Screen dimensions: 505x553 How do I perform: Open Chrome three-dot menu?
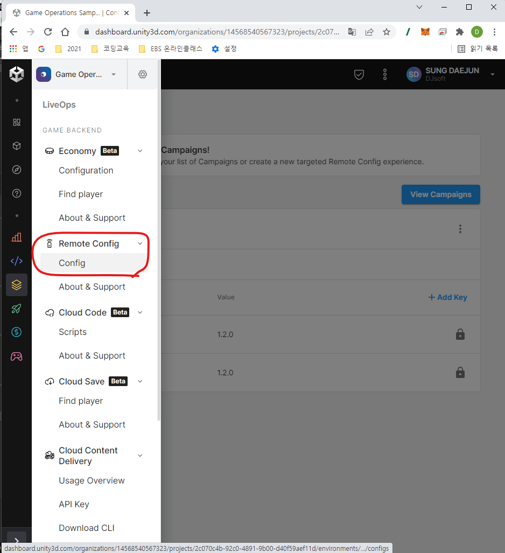click(x=494, y=32)
